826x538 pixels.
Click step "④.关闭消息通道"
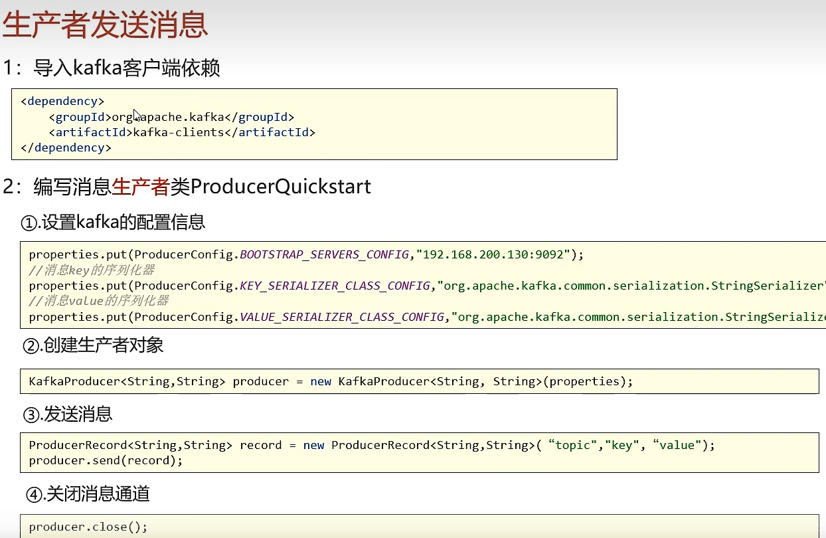88,493
